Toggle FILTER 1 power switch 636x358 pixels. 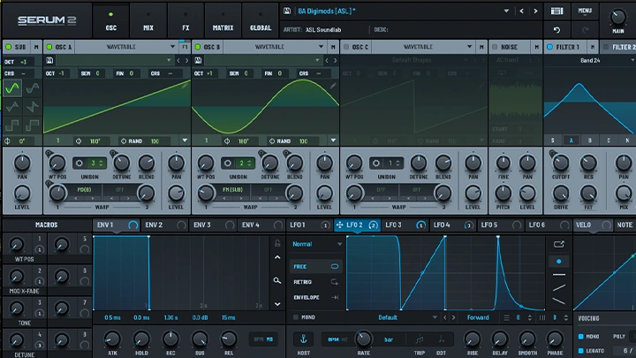coord(550,47)
